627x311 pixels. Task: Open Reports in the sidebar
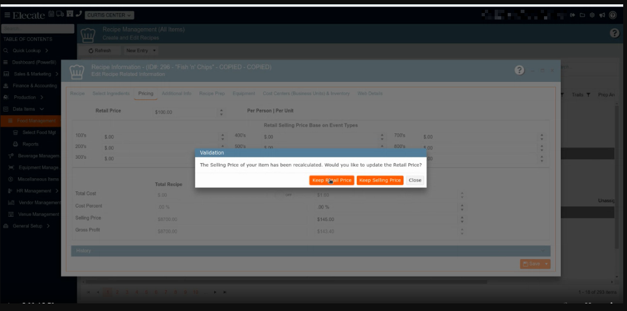click(30, 144)
